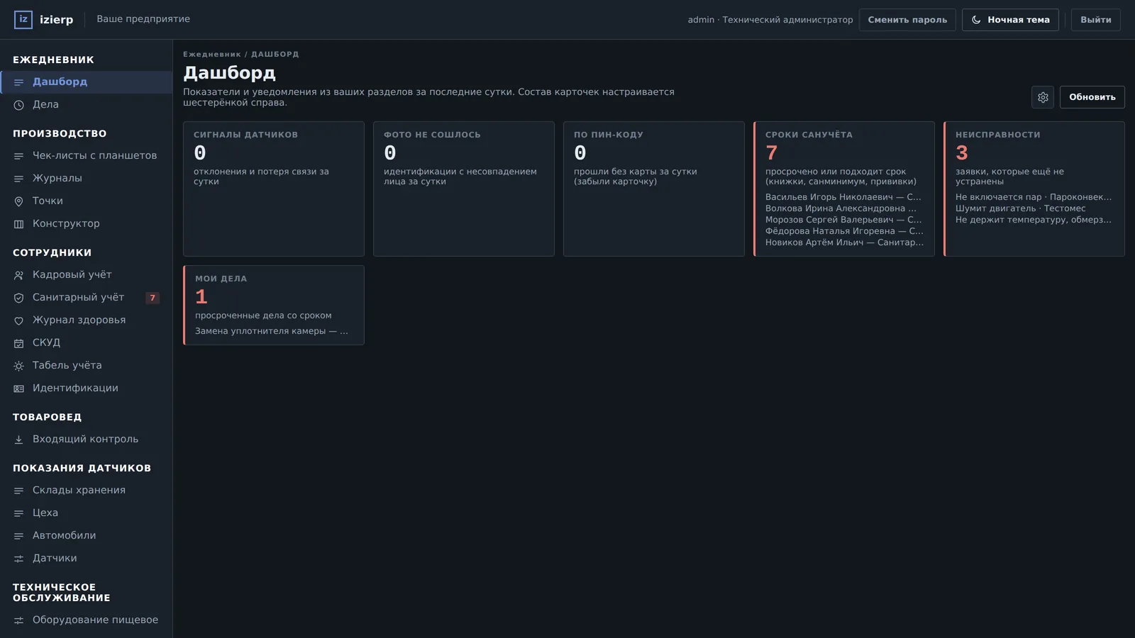
Task: Click the СКУД calendar icon
Action: [19, 343]
